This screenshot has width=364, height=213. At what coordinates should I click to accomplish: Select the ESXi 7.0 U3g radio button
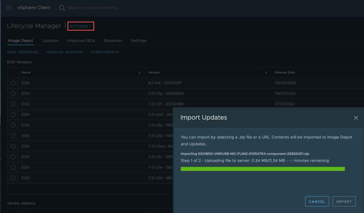click(13, 94)
